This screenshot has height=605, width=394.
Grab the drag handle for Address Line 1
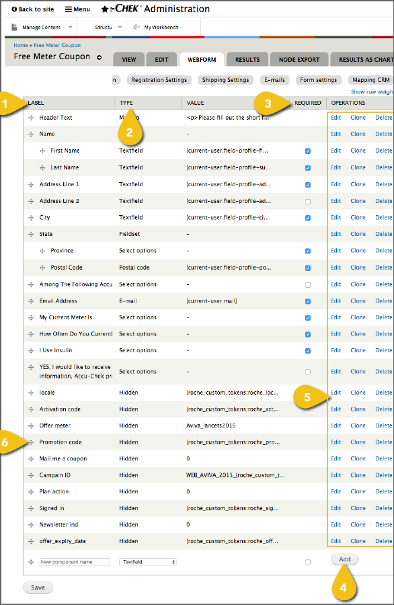click(31, 185)
